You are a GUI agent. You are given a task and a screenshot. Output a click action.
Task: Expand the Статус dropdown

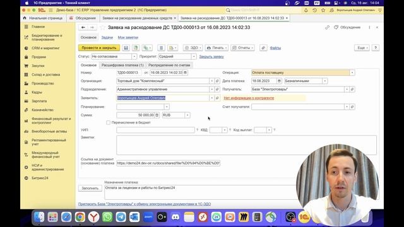point(134,57)
